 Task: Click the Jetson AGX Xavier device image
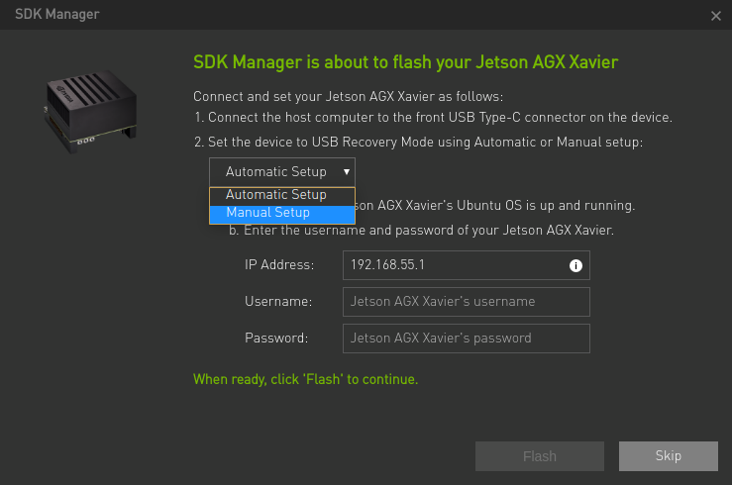90,112
